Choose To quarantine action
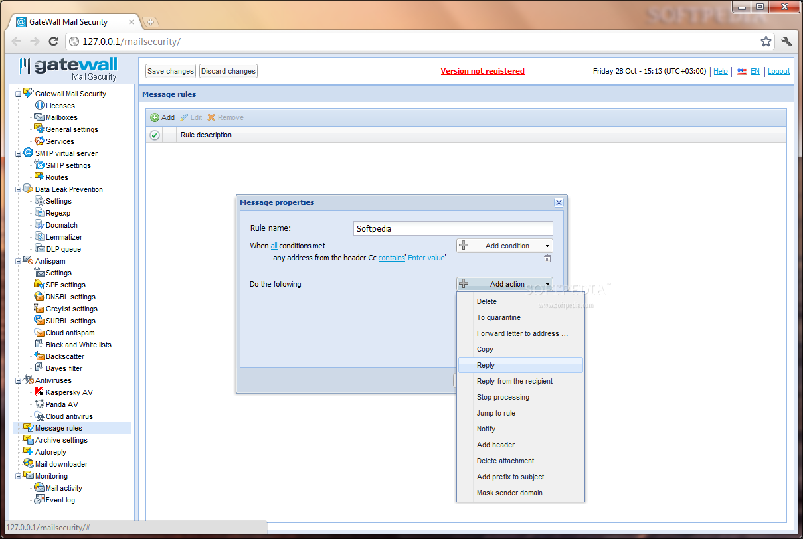This screenshot has width=803, height=539. tap(520, 317)
